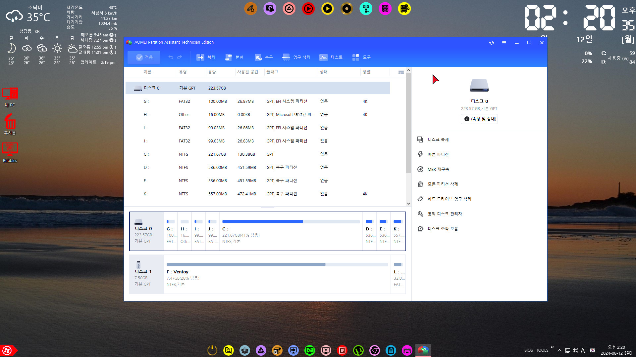
Task: Select the J: partition row
Action: point(257,141)
